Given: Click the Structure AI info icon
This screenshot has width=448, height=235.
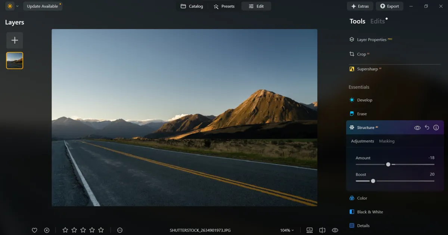Looking at the screenshot, I should (436, 127).
